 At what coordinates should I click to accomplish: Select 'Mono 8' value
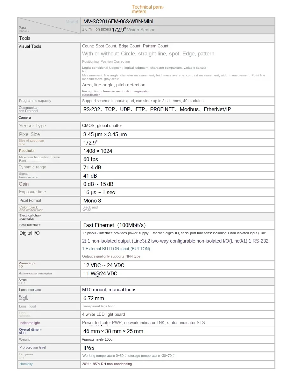[92, 201]
